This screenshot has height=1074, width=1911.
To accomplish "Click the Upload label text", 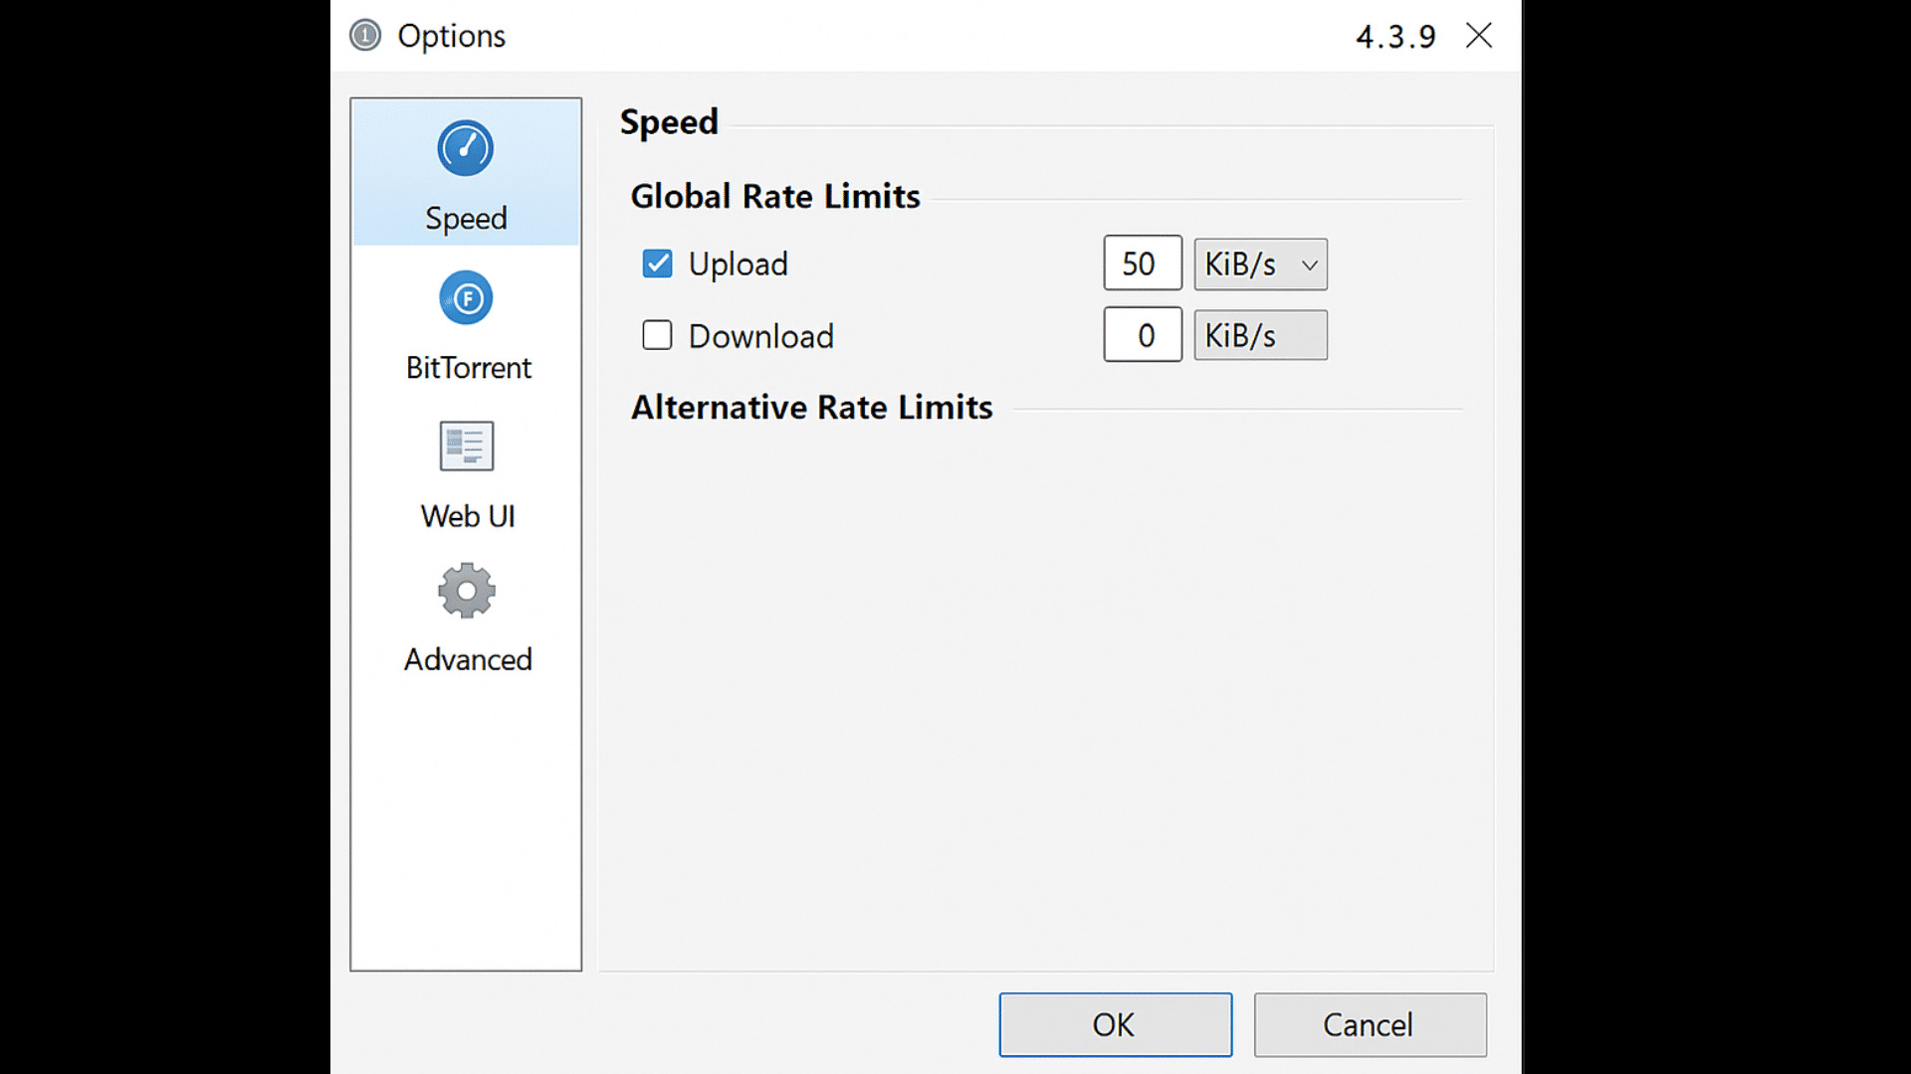I will point(738,265).
